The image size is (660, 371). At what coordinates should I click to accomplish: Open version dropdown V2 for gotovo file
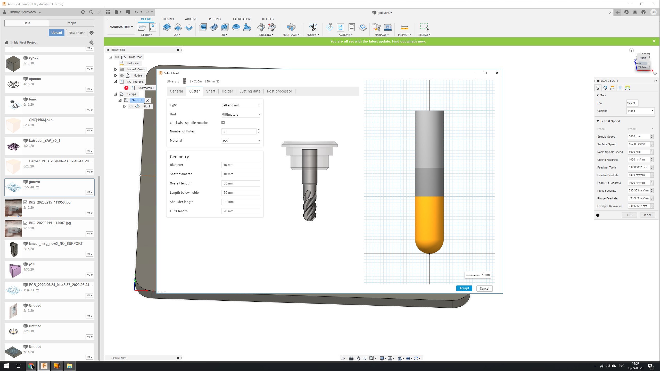click(89, 192)
